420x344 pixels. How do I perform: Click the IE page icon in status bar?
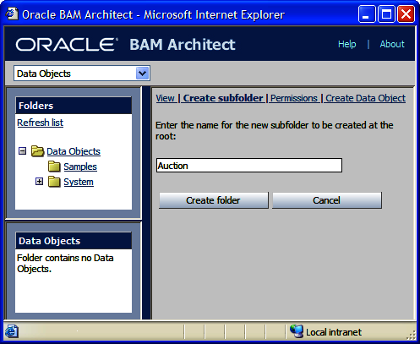(12, 331)
